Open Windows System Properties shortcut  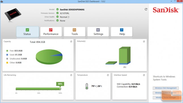166,93
